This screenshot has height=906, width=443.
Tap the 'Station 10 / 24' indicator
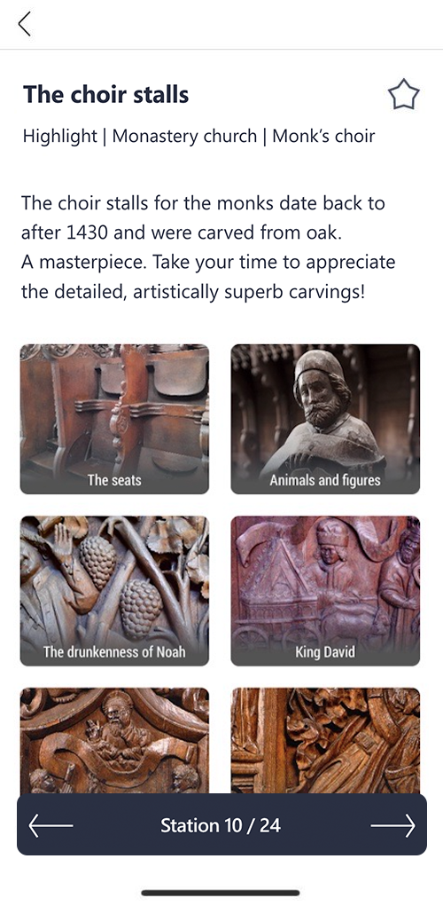tap(221, 825)
